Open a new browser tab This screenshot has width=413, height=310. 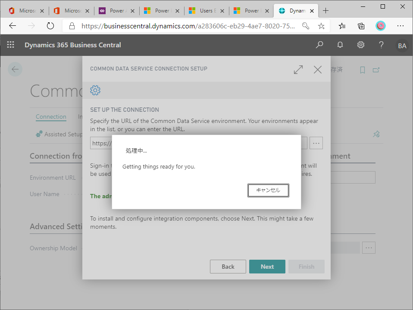[325, 10]
